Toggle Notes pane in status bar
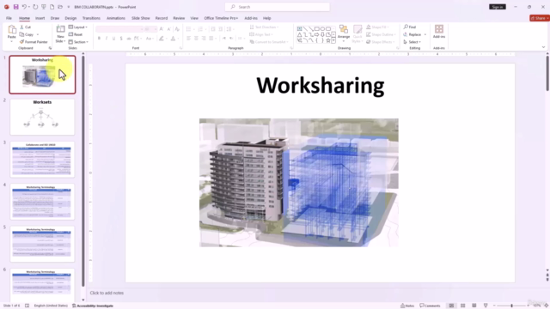 407,306
